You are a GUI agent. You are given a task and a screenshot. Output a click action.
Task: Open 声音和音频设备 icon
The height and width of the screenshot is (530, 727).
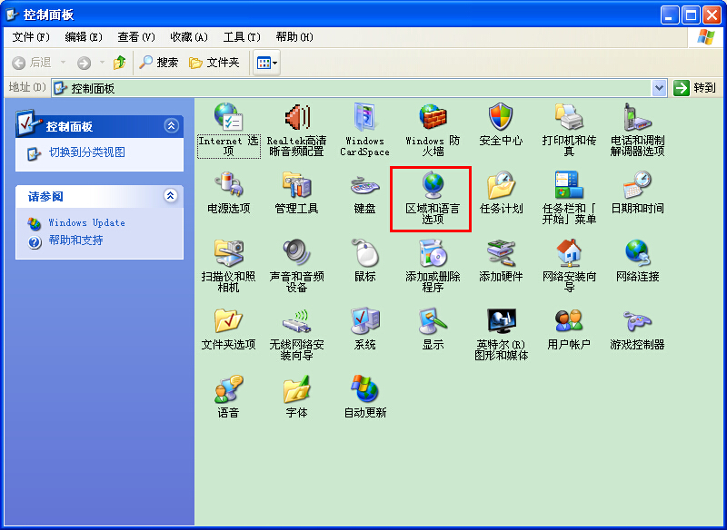click(297, 252)
